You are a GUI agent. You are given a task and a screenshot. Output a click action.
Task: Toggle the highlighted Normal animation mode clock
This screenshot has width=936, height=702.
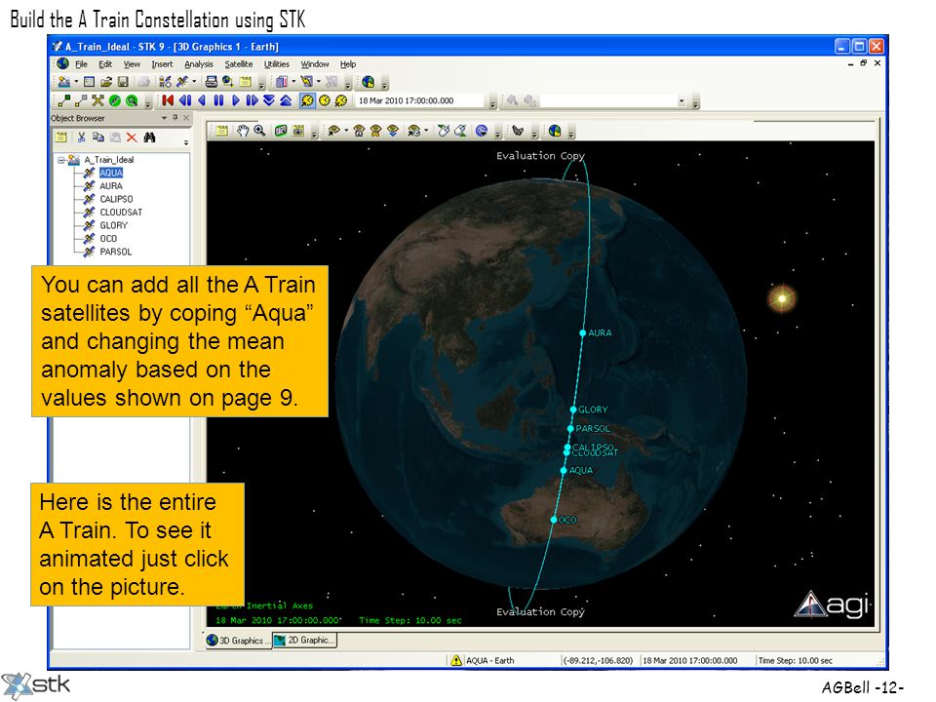pyautogui.click(x=307, y=100)
